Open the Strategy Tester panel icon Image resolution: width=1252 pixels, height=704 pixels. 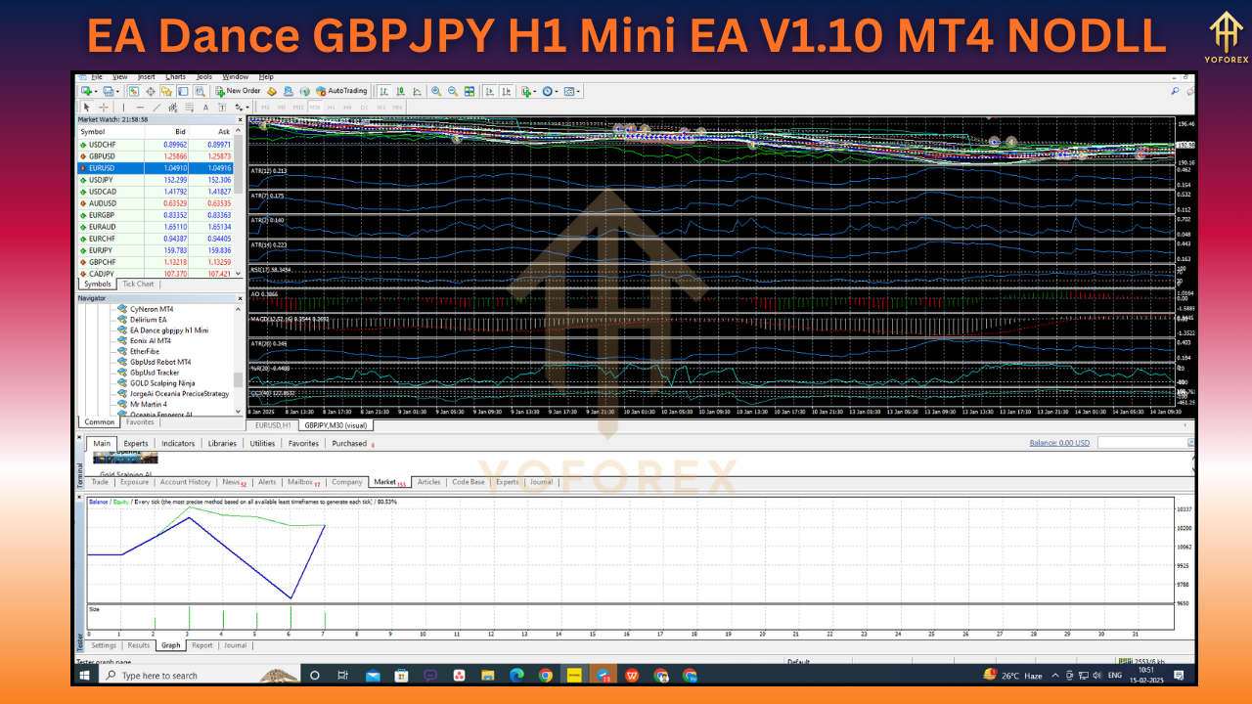[x=200, y=91]
